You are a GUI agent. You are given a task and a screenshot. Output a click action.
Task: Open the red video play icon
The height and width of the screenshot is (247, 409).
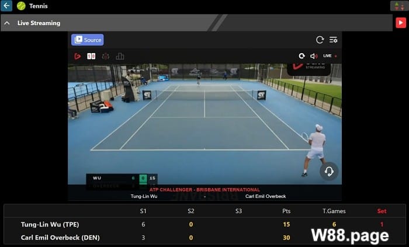point(401,23)
